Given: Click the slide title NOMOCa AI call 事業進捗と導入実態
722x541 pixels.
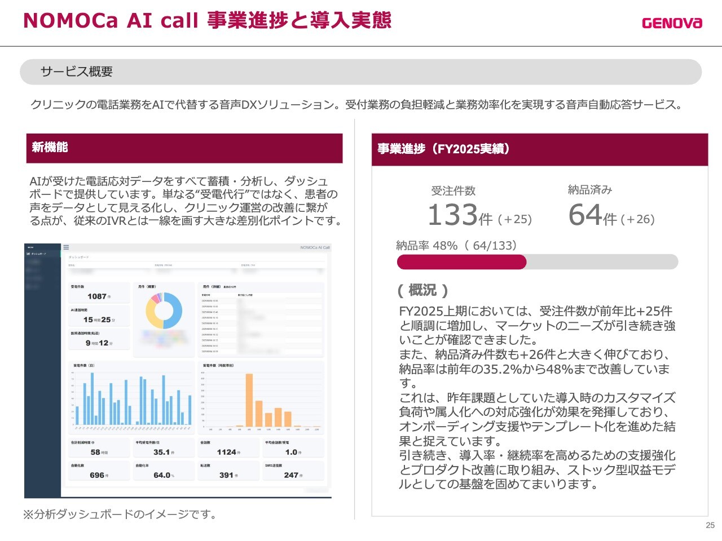Looking at the screenshot, I should (x=207, y=21).
